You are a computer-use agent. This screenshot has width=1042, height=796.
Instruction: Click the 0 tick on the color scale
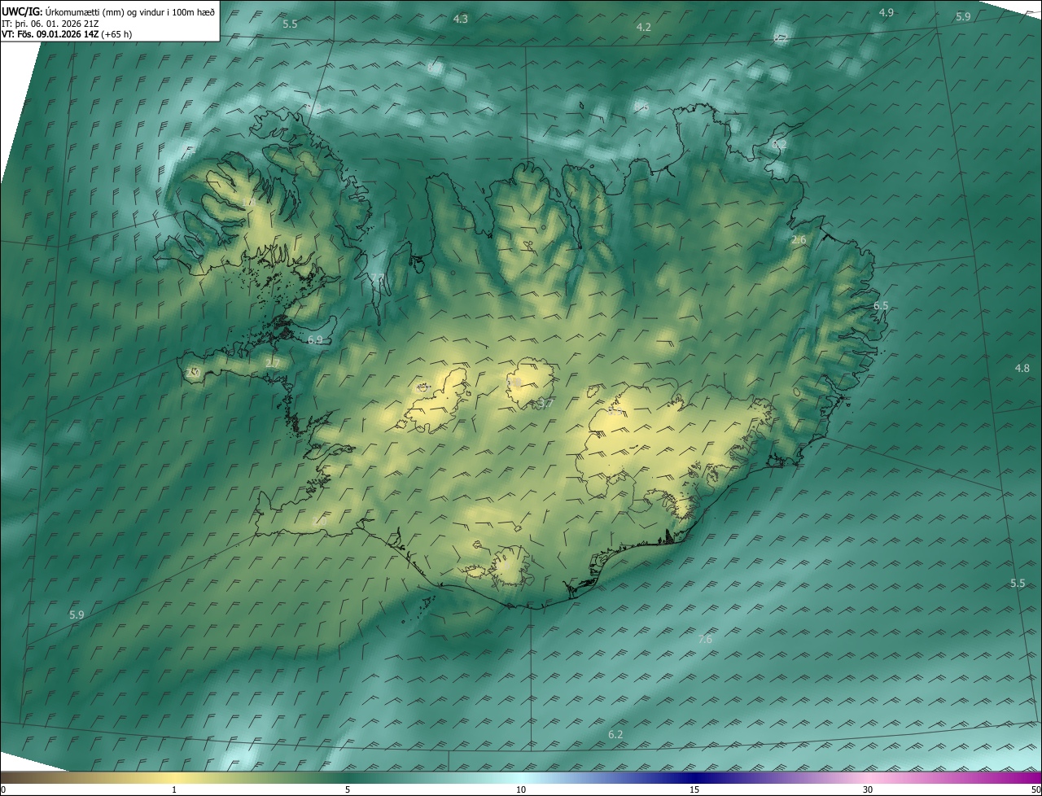pyautogui.click(x=3, y=789)
